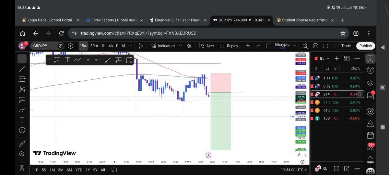This screenshot has width=389, height=175.
Task: Open chart settings hexagon icon
Action: [x=315, y=46]
